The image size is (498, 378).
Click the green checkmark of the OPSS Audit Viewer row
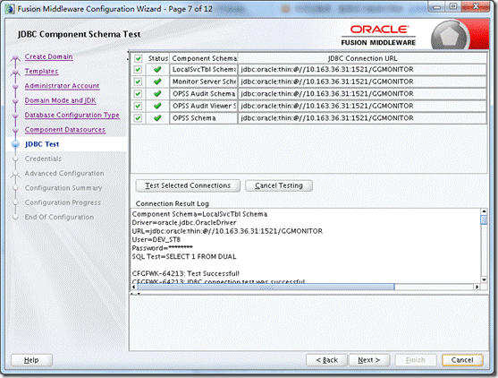point(157,106)
